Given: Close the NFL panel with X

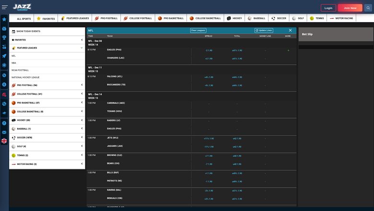Looking at the screenshot, I should pos(290,30).
